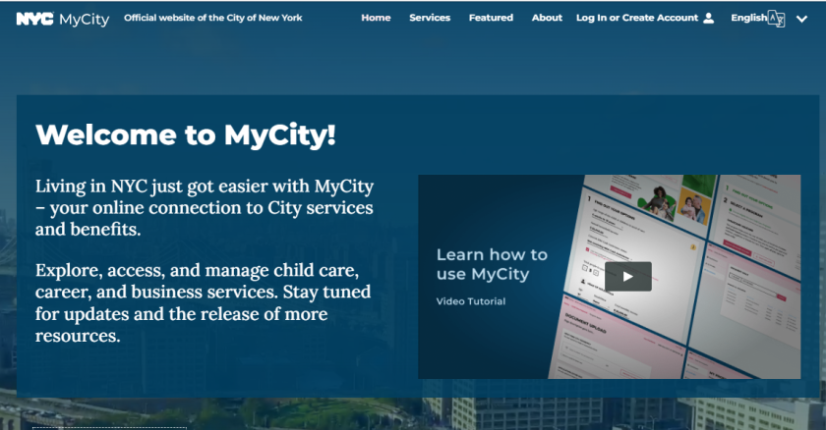Click the 'Video Tutorial' caption
This screenshot has height=430, width=826.
click(x=470, y=301)
